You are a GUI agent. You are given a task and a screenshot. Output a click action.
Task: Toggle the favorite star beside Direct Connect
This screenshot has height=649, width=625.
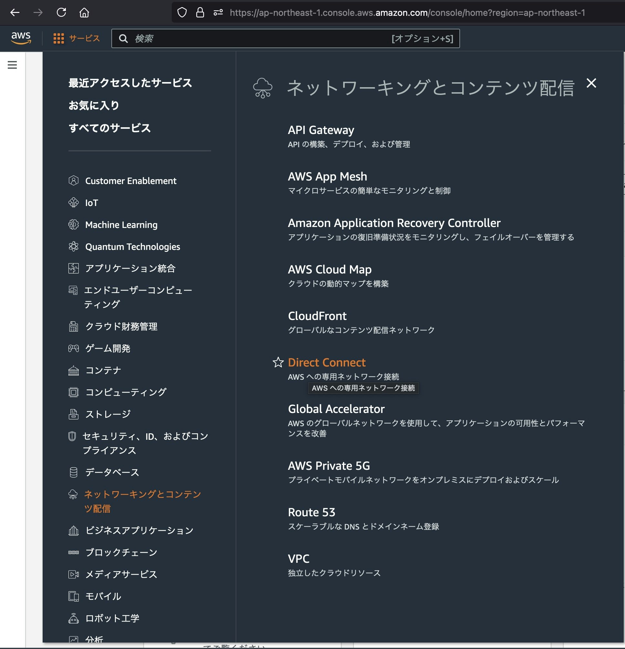[278, 363]
